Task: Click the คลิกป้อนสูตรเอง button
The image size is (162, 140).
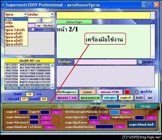Action: [x=67, y=92]
